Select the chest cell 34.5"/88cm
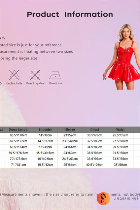140x210 pixels. [95, 147]
